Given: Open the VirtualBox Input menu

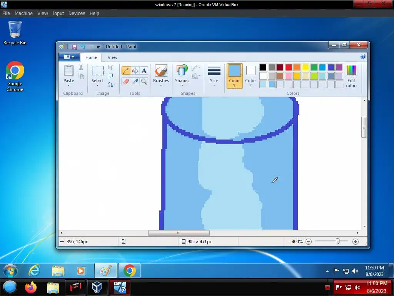Looking at the screenshot, I should click(58, 13).
